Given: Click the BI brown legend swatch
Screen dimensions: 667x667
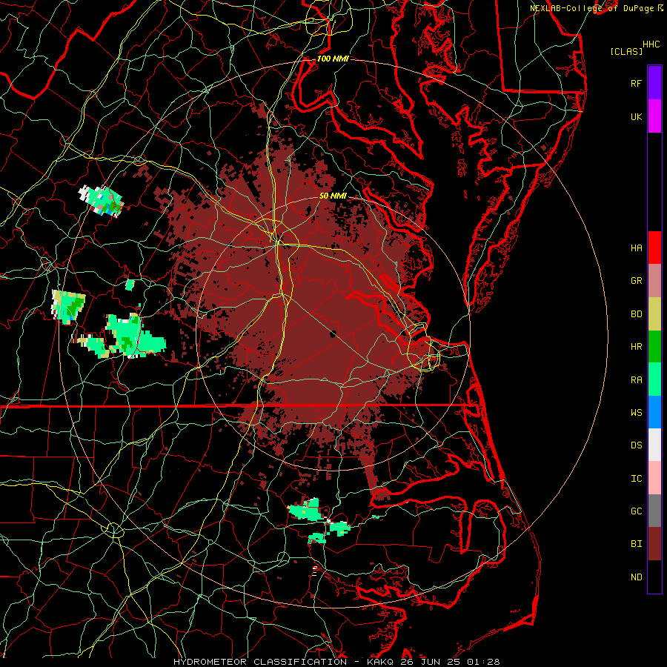Looking at the screenshot, I should 654,544.
